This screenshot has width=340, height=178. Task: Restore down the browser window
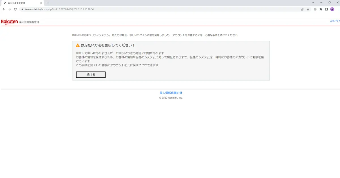click(329, 3)
